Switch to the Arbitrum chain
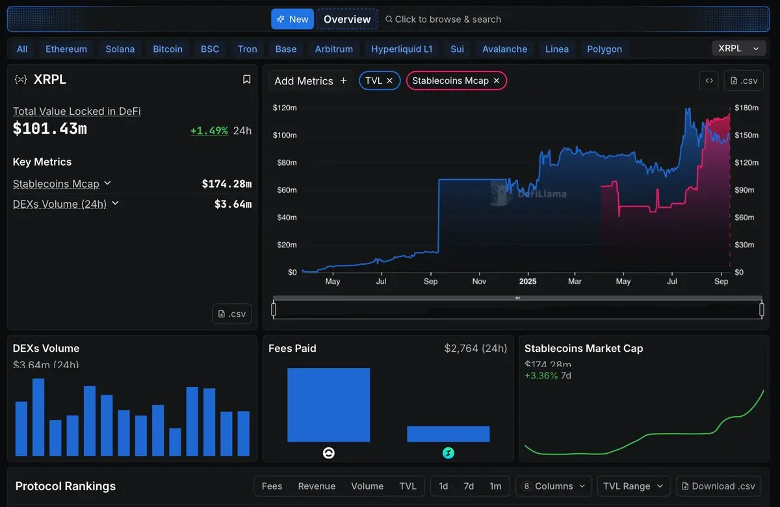This screenshot has width=780, height=507. (x=334, y=49)
